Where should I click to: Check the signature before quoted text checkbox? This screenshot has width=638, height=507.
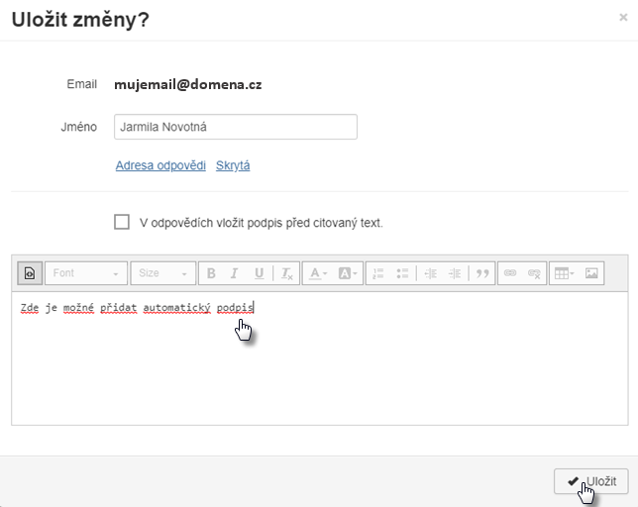[x=122, y=222]
